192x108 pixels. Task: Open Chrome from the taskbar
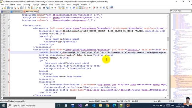coord(107,105)
